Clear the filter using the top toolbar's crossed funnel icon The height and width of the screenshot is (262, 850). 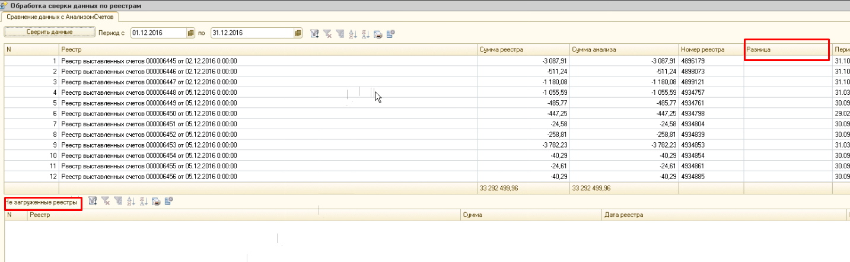tap(327, 34)
